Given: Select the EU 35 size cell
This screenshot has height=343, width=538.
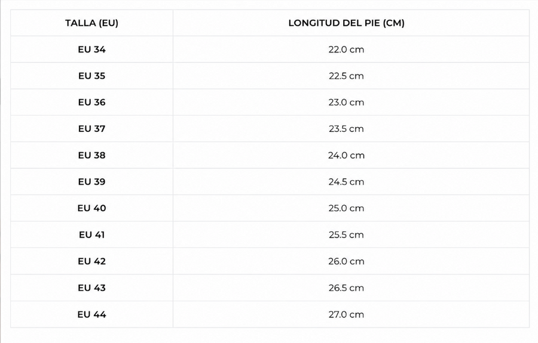Looking at the screenshot, I should [91, 76].
